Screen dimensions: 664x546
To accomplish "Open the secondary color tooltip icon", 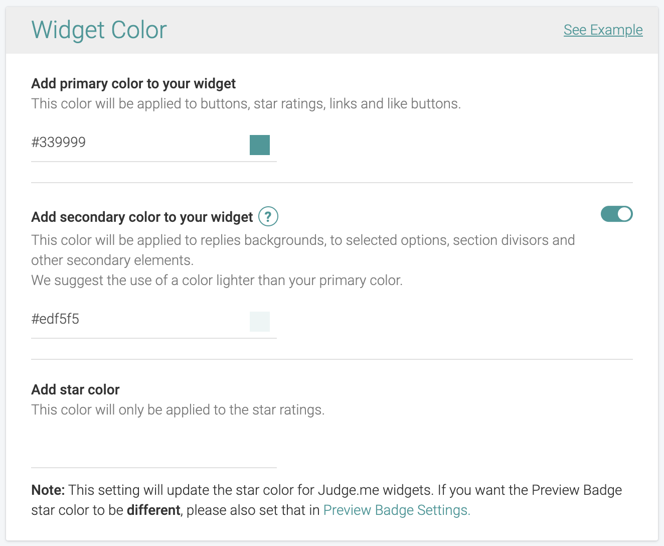I will point(268,216).
